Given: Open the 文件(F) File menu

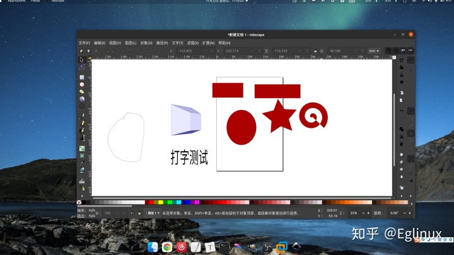Looking at the screenshot, I should (84, 43).
